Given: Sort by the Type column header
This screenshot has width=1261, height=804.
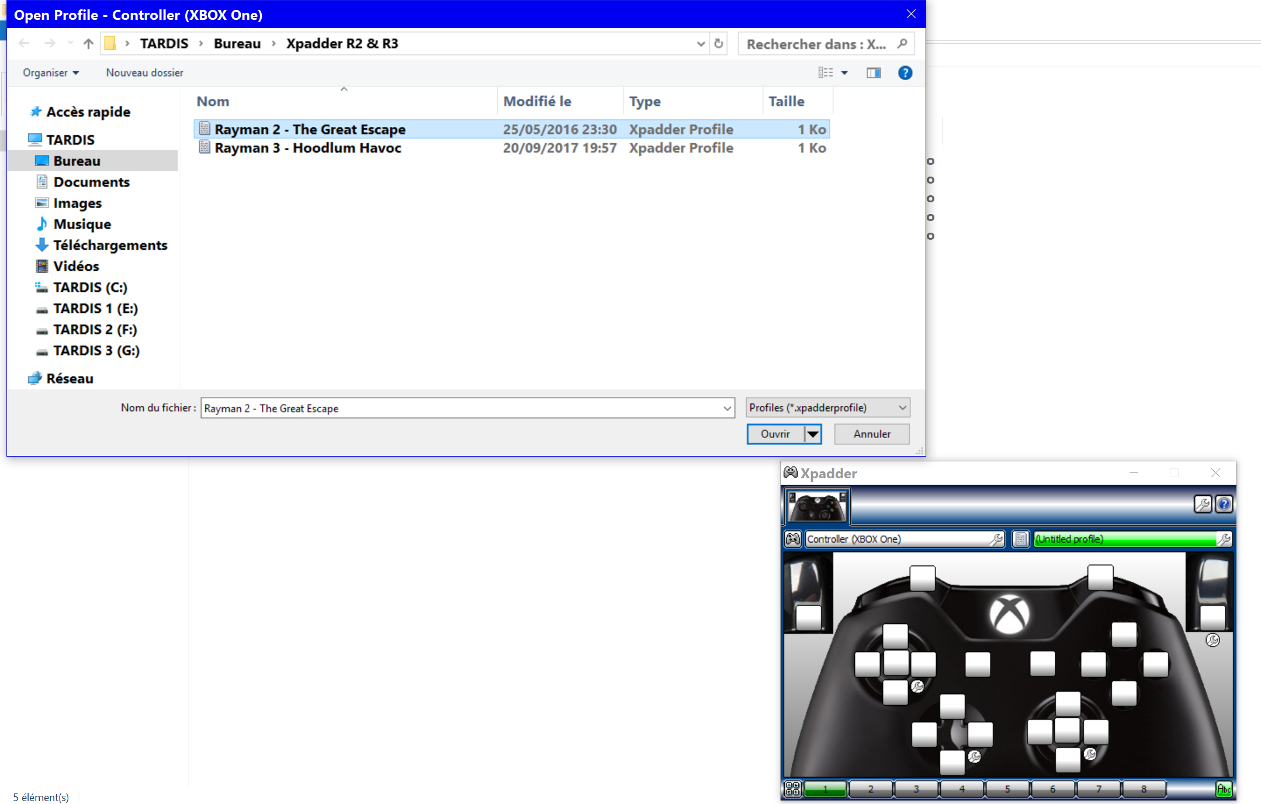Looking at the screenshot, I should click(x=693, y=101).
